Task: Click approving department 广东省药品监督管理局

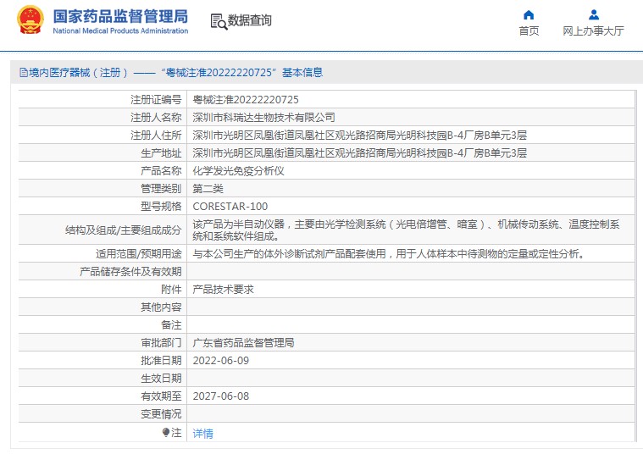Action: pos(244,343)
